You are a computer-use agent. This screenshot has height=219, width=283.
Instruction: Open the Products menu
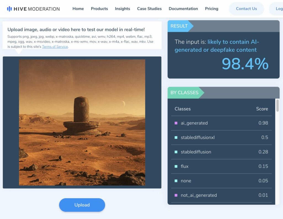99,9
